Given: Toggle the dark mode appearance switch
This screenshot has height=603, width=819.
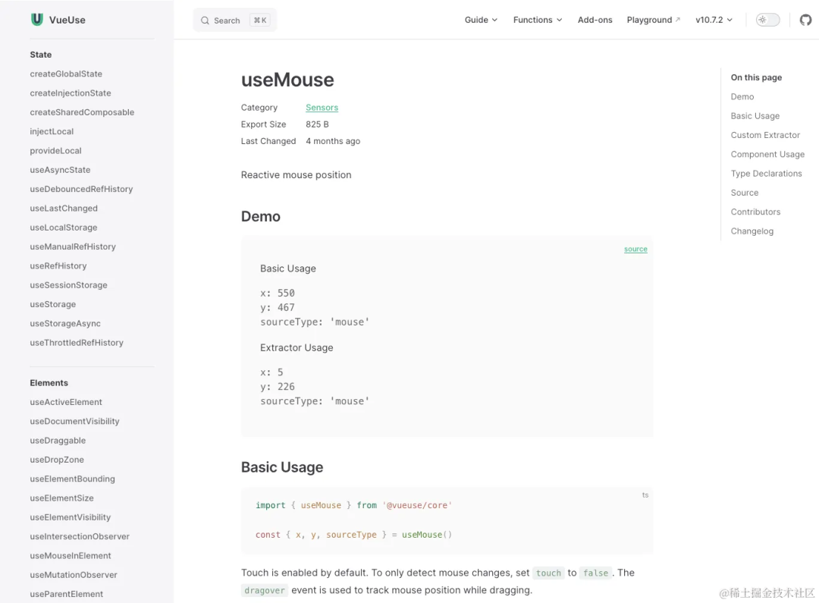Looking at the screenshot, I should tap(767, 20).
